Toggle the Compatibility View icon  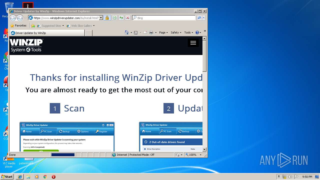[115, 18]
